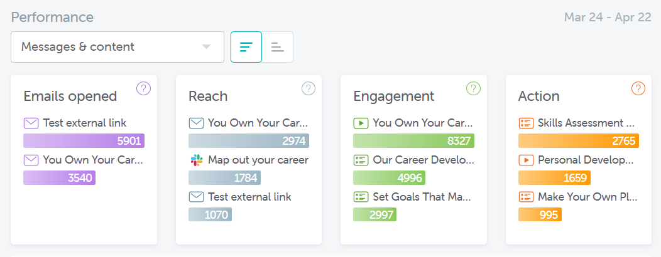
Task: Click the Slack icon beside Map out your career
Action: tap(197, 160)
